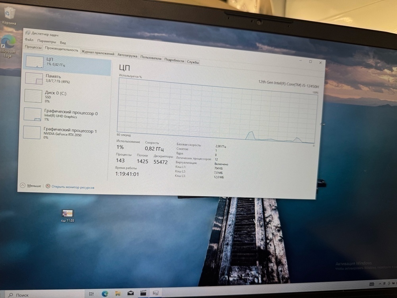Click the Кэш L2 value 7,0 МБ

pyautogui.click(x=218, y=172)
